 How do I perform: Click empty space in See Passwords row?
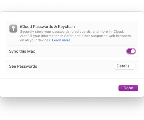(75, 66)
